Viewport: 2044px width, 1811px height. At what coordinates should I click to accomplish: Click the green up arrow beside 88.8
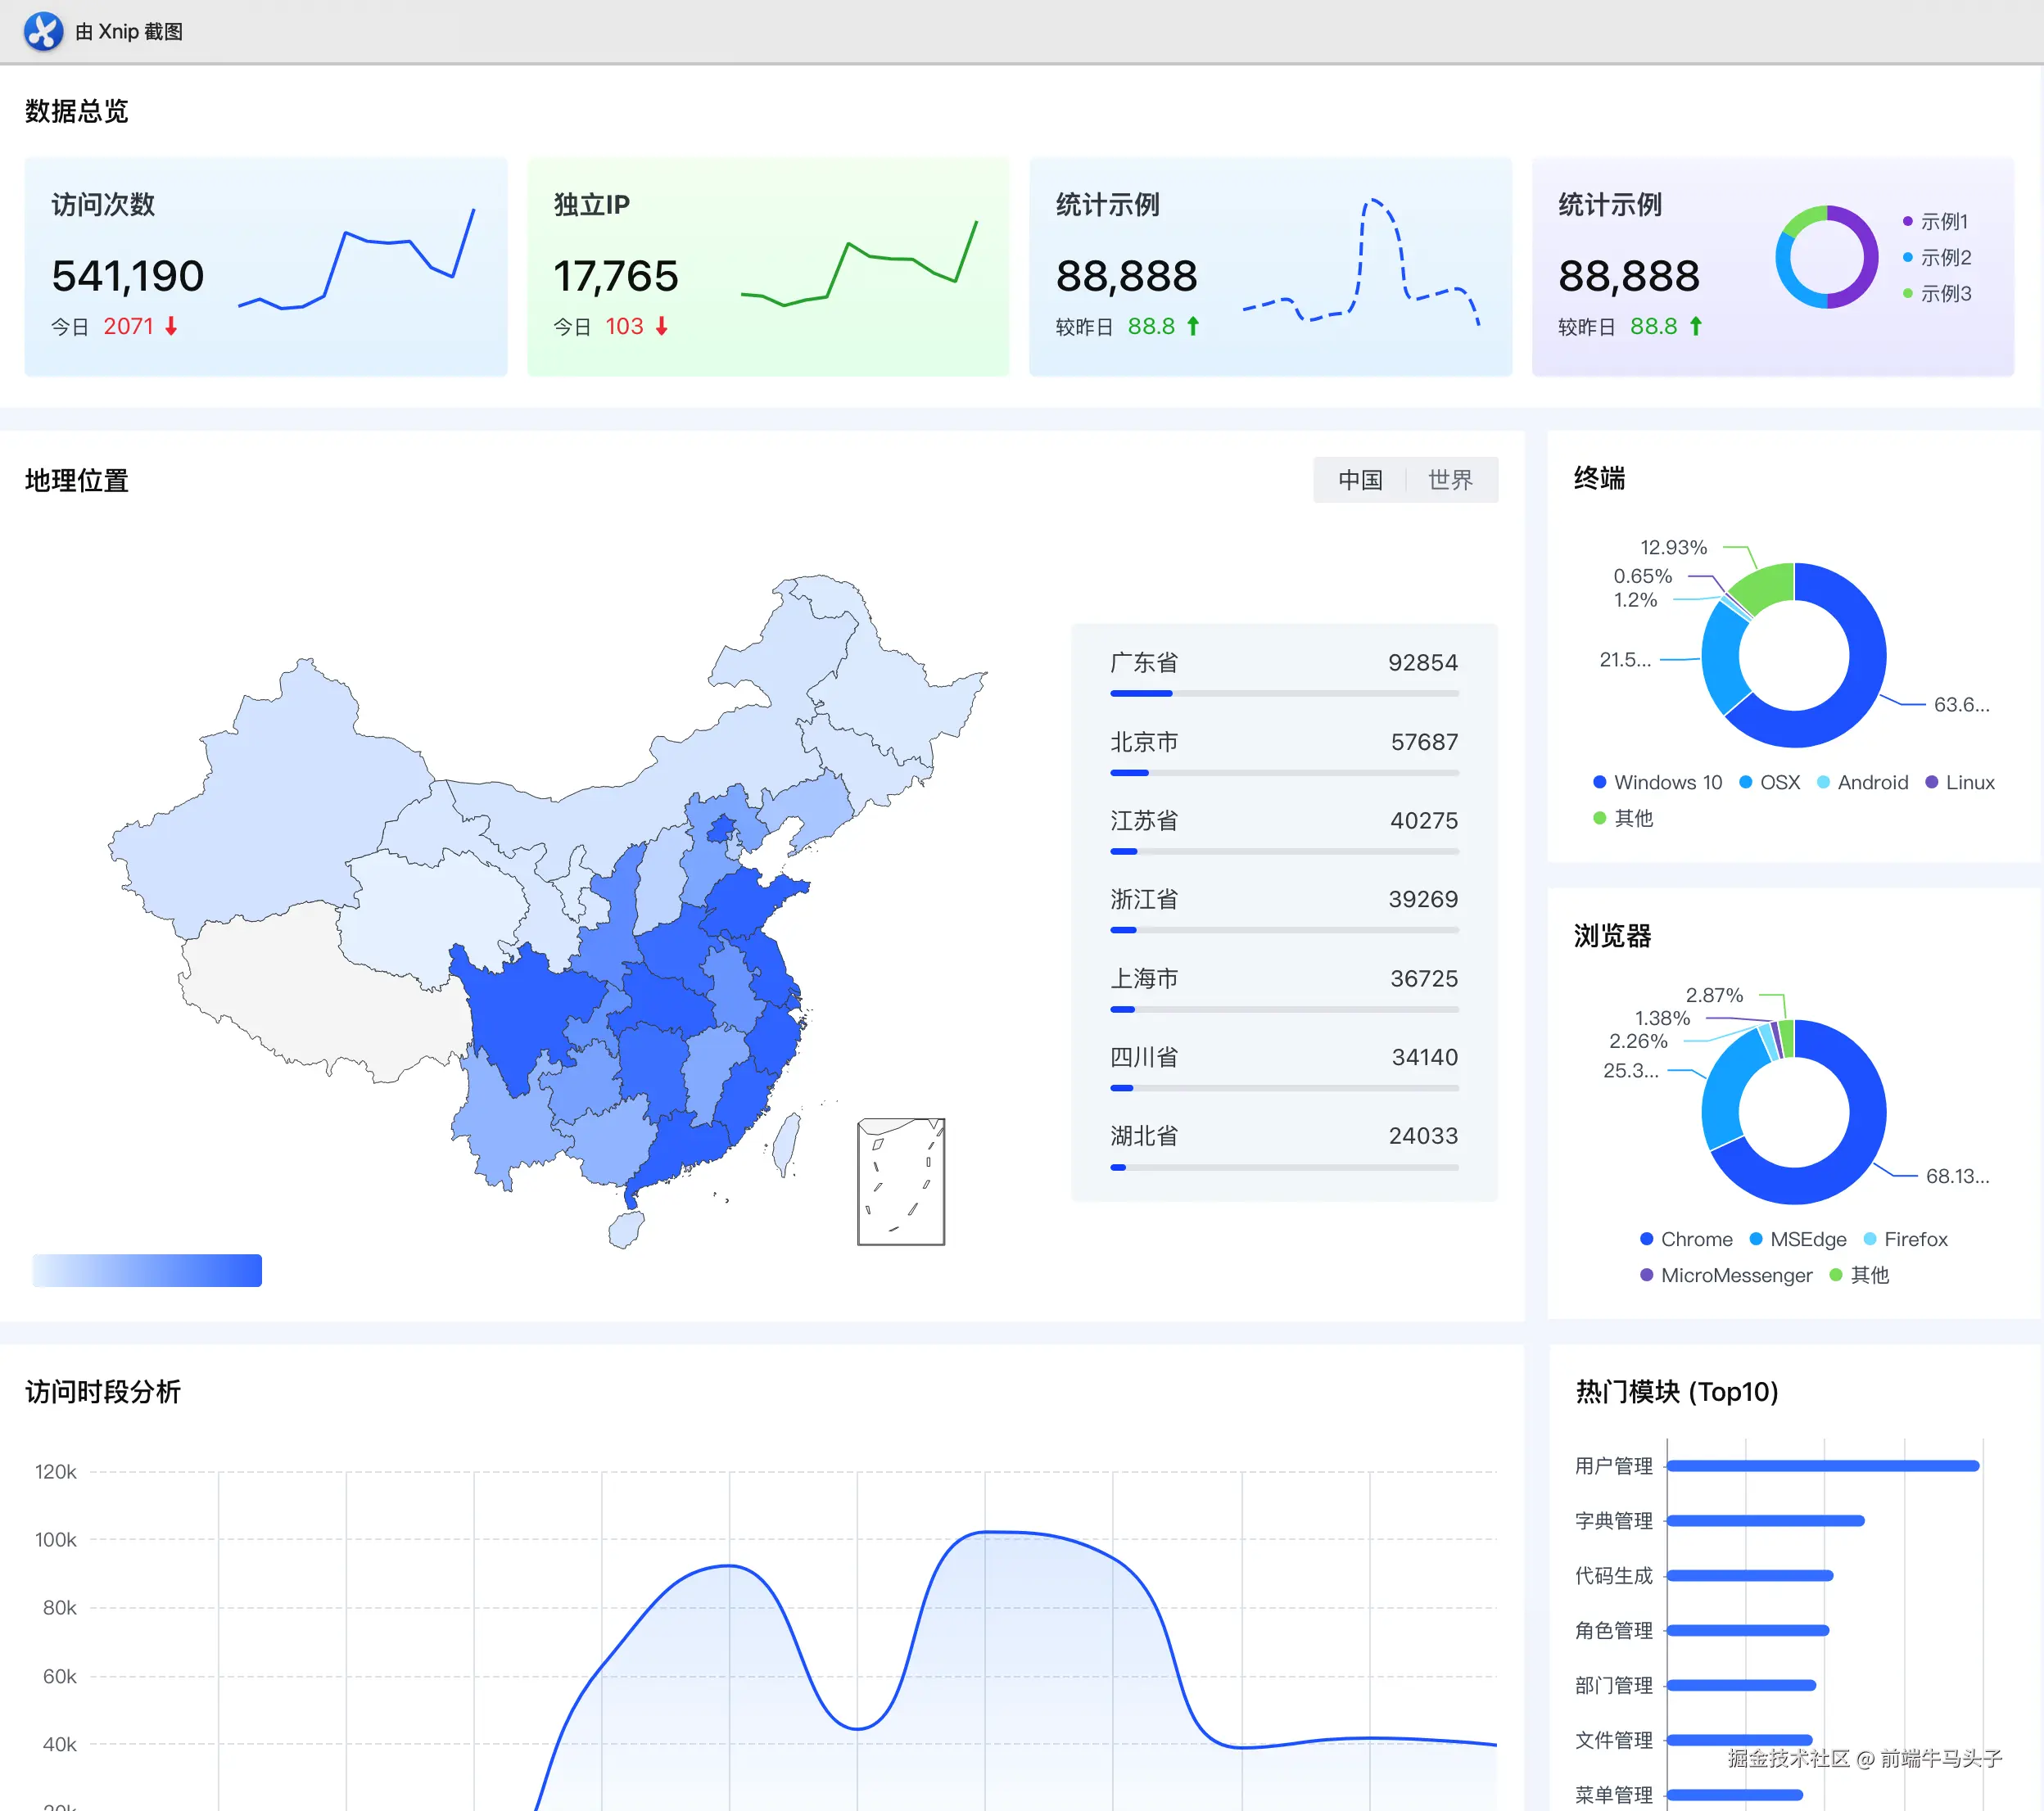(x=1193, y=326)
